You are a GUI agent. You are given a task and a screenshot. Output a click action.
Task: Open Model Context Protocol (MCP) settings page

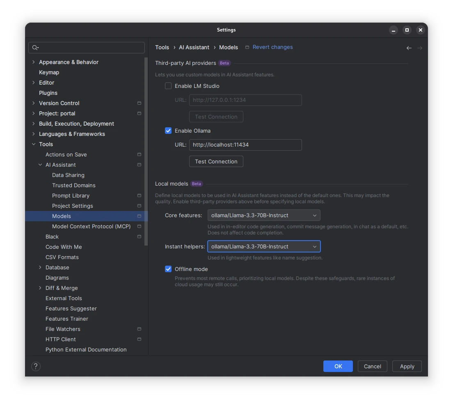pos(91,226)
